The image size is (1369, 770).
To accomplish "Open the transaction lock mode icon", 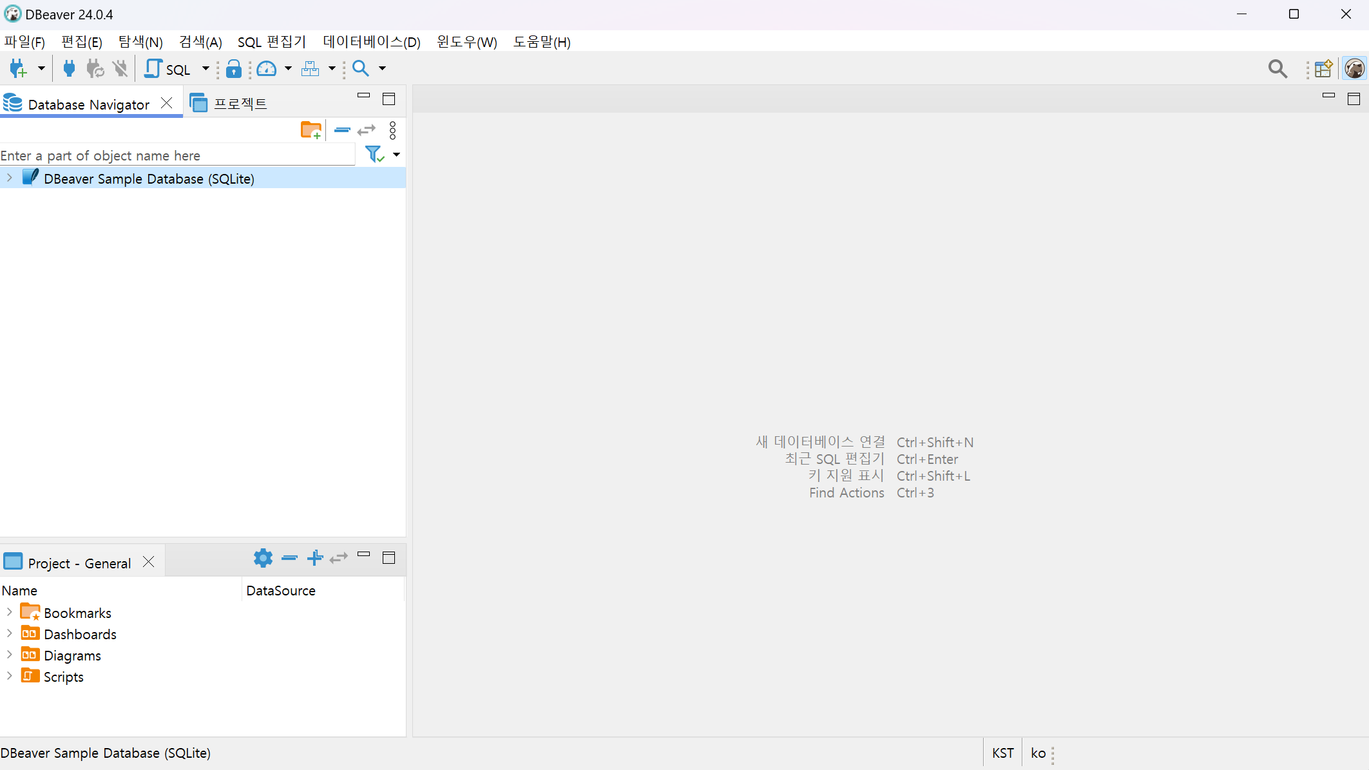I will [234, 68].
